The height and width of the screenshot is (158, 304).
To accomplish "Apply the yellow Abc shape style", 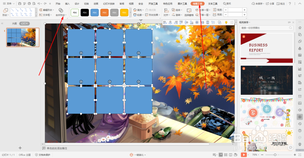I will 124,12.
